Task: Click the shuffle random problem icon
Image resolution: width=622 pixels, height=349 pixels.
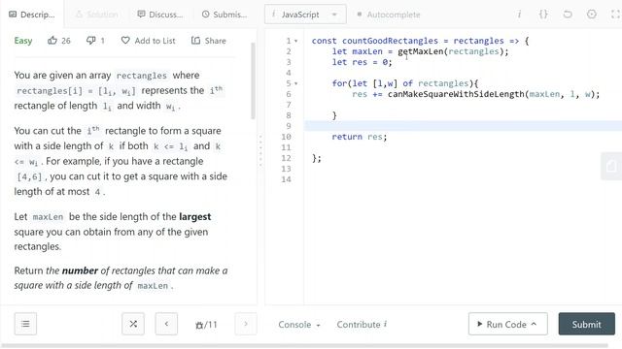Action: pyautogui.click(x=133, y=324)
